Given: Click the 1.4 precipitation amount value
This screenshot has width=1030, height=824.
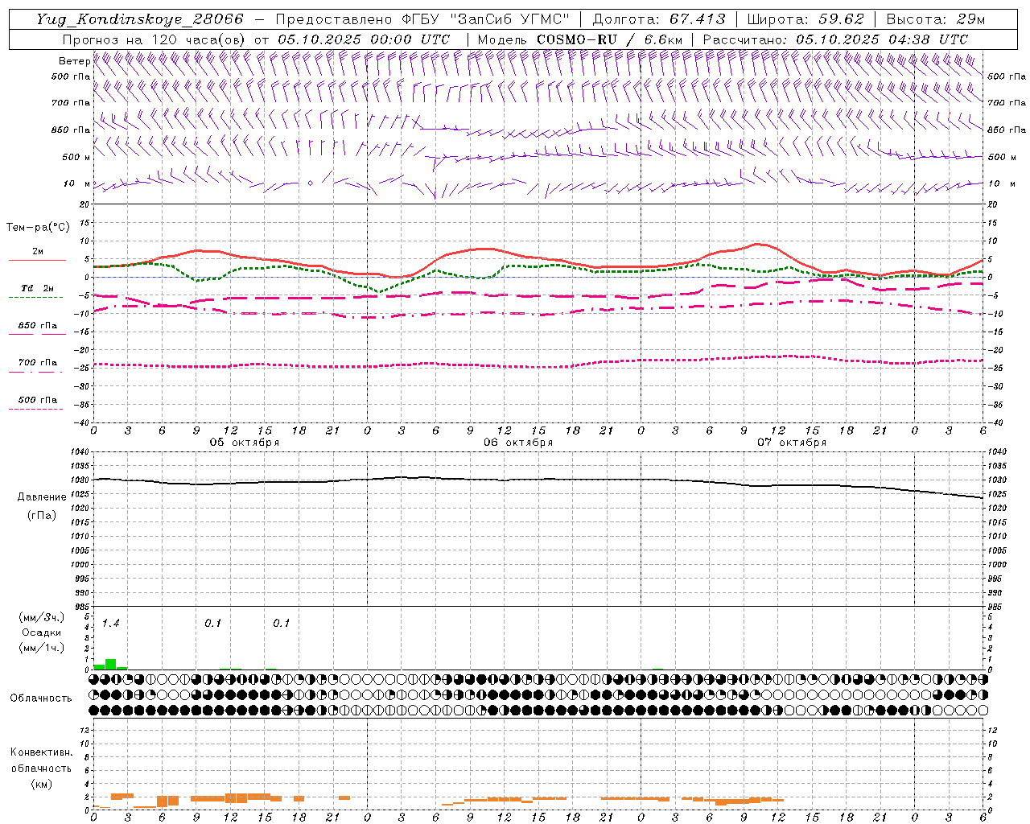Looking at the screenshot, I should coord(110,624).
